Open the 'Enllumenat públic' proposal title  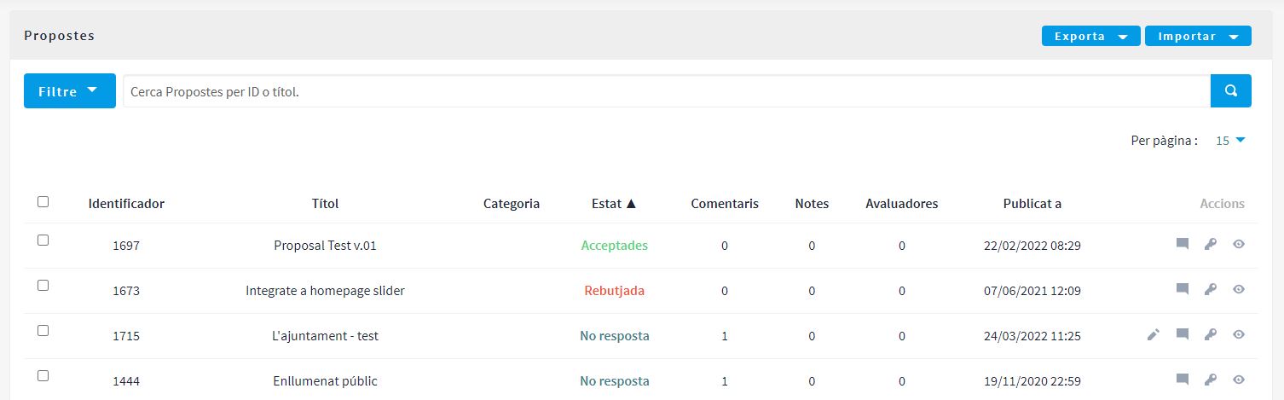pyautogui.click(x=325, y=381)
